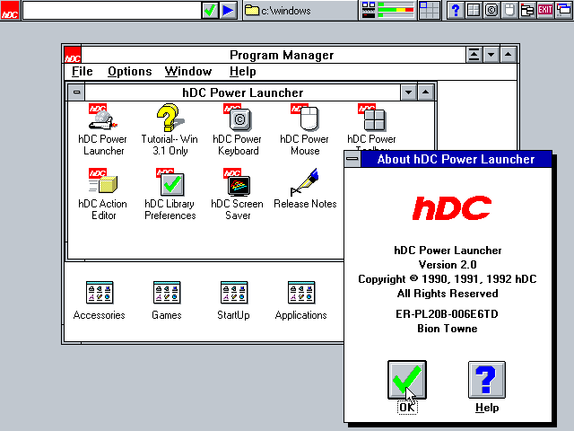Click the serial number ER-PL20B-006E6TD text
The width and height of the screenshot is (574, 431).
pos(447,314)
